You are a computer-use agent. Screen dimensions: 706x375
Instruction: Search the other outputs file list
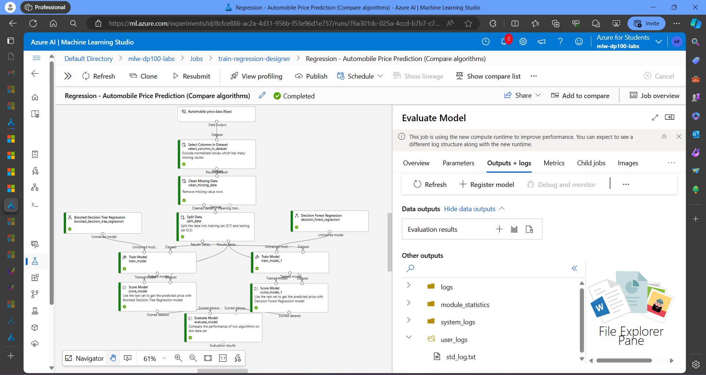[x=410, y=268]
